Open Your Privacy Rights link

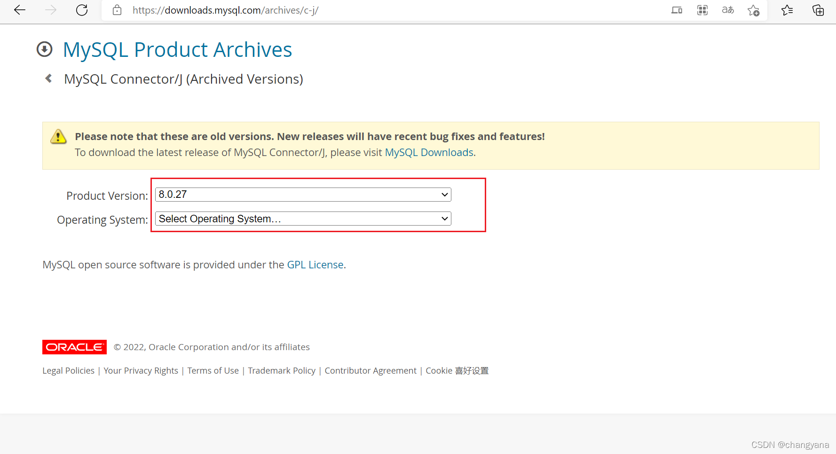[141, 370]
